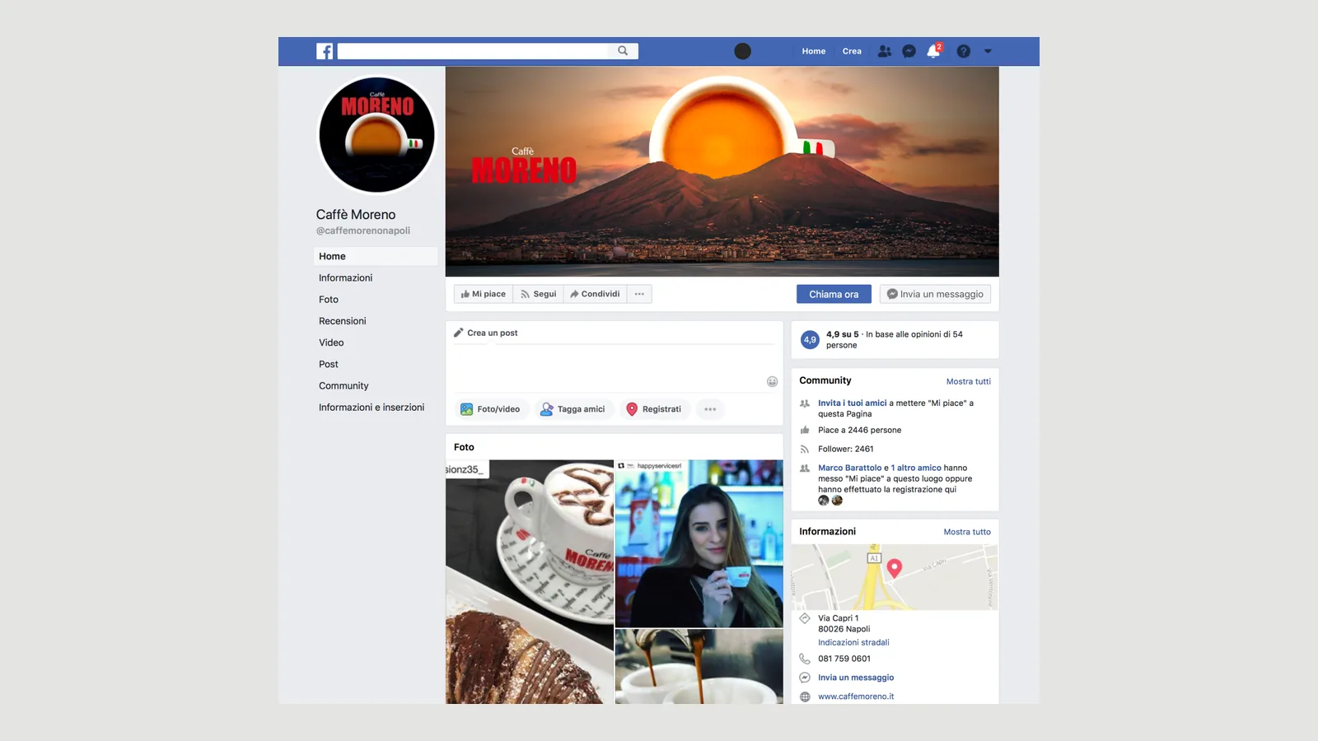Click the Mi piace button
Screen dimensions: 1318x741
click(484, 294)
